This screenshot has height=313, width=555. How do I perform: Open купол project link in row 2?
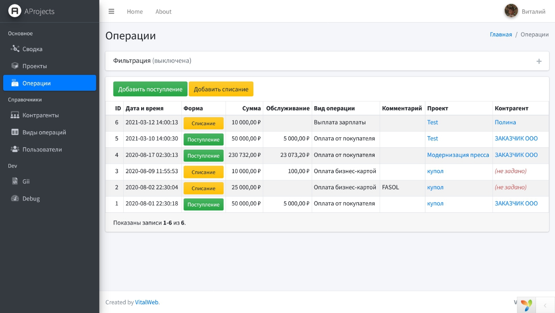435,187
